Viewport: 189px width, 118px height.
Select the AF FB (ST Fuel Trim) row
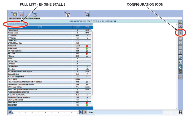(49, 43)
